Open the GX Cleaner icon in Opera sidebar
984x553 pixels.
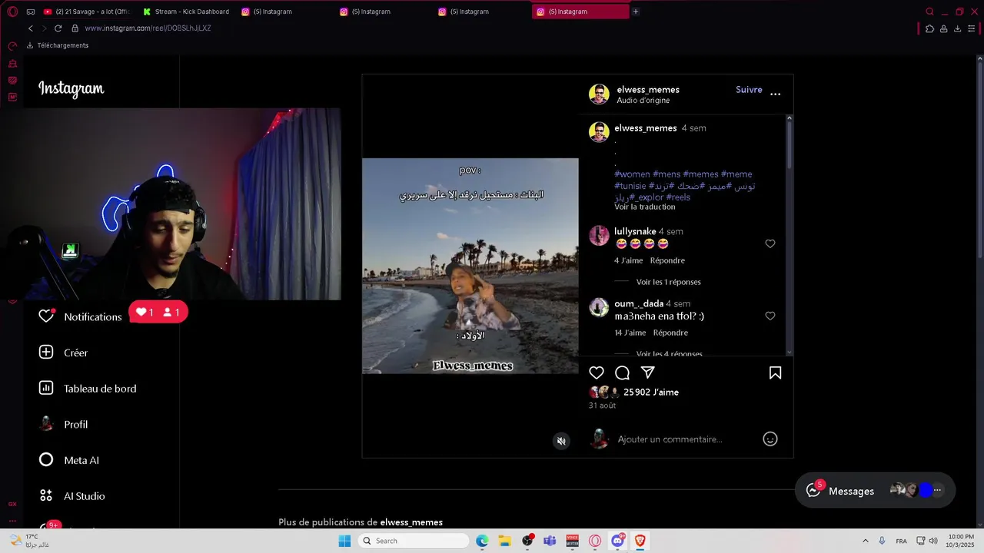tap(12, 64)
